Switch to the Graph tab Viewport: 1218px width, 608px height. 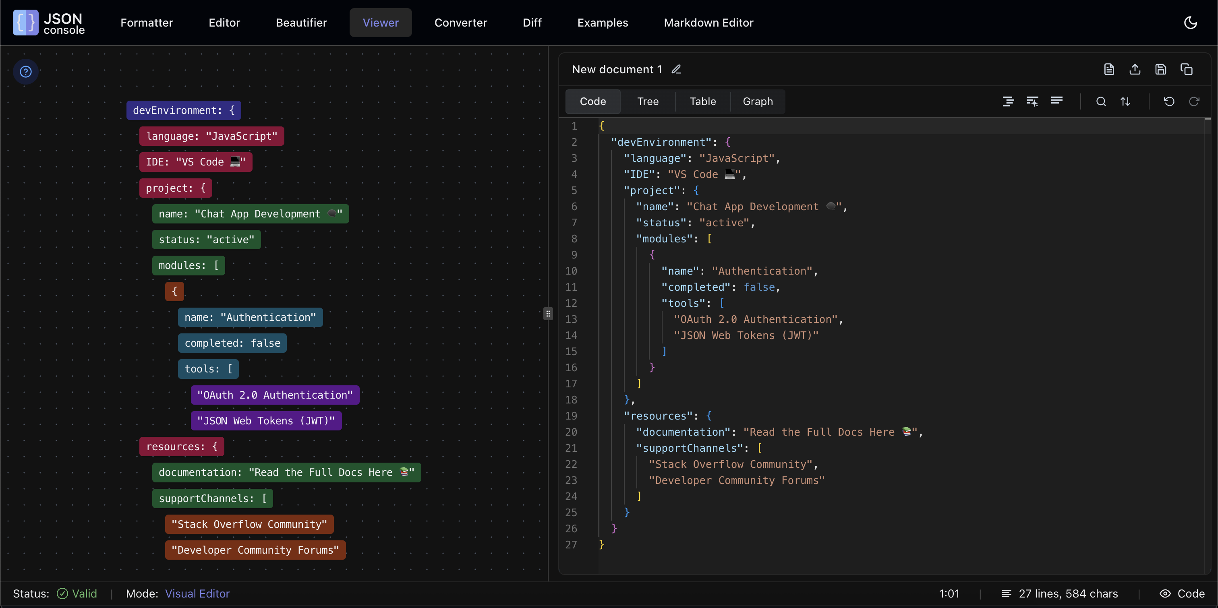(758, 101)
